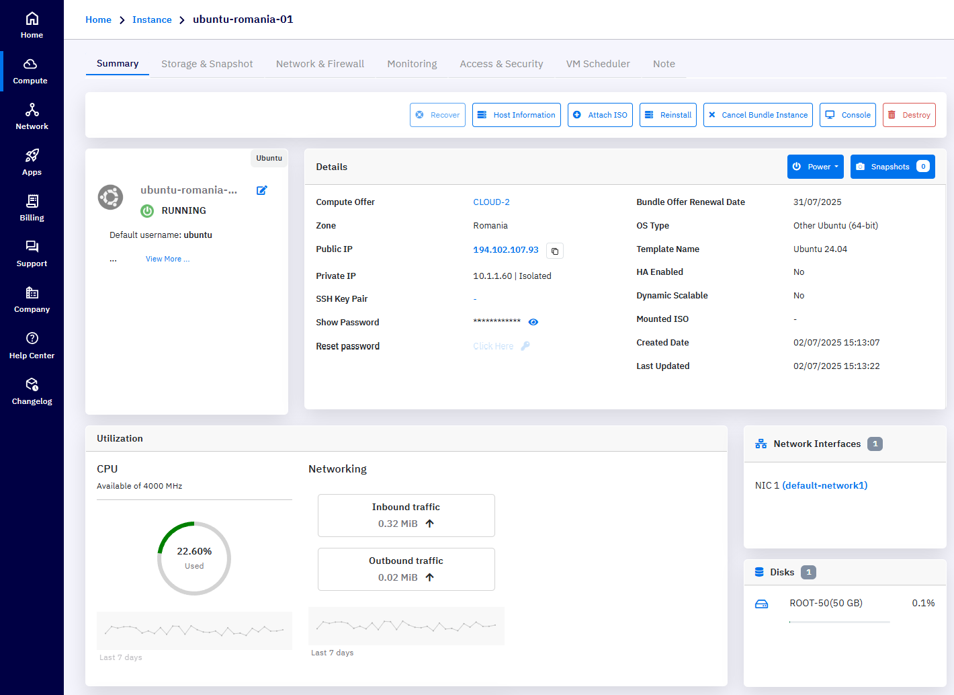Image resolution: width=954 pixels, height=695 pixels.
Task: Open Support from the left sidebar
Action: point(31,253)
